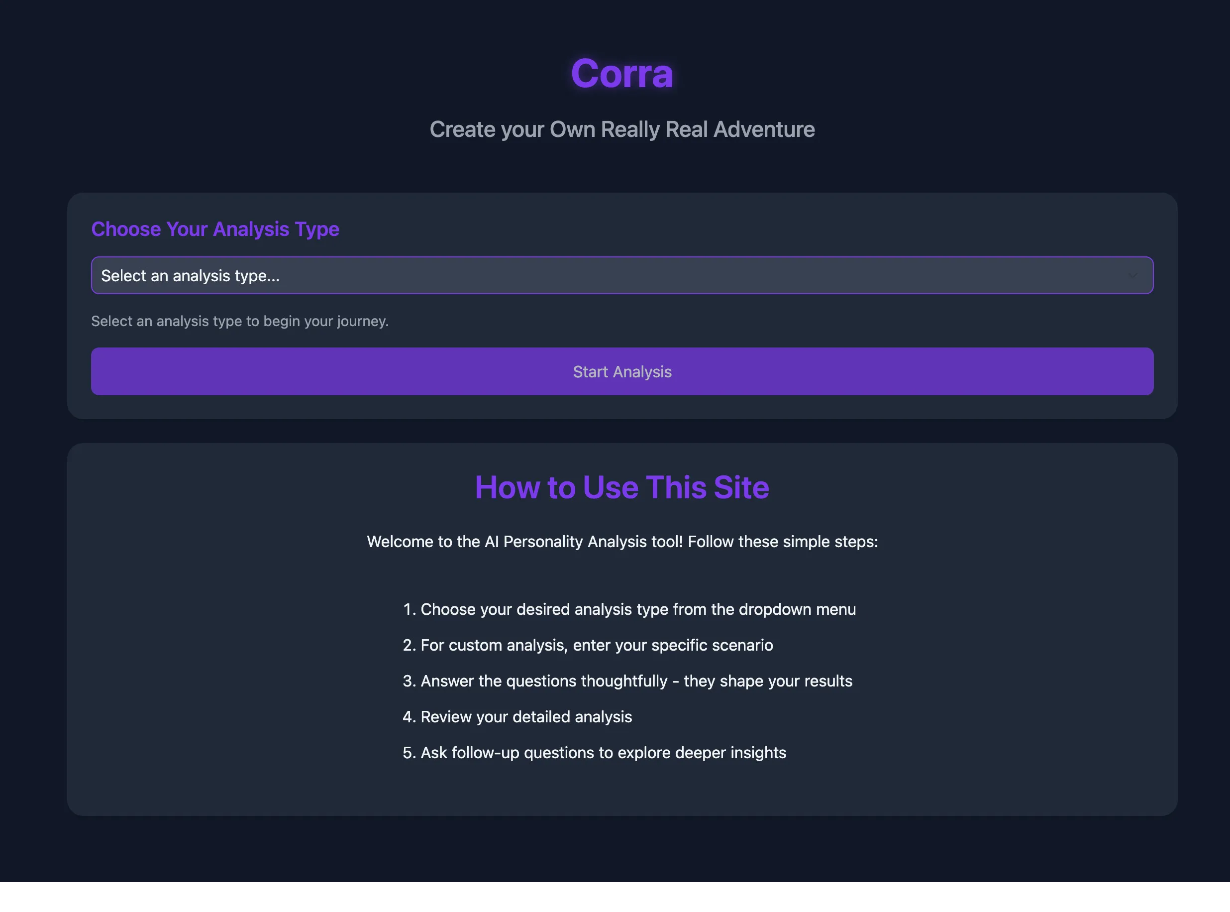Click 'Select an analysis type...' placeholder text

pyautogui.click(x=191, y=275)
